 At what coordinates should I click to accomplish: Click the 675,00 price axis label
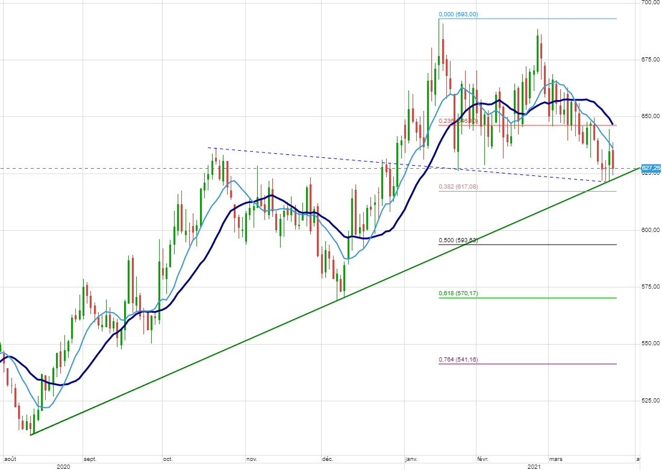point(651,59)
